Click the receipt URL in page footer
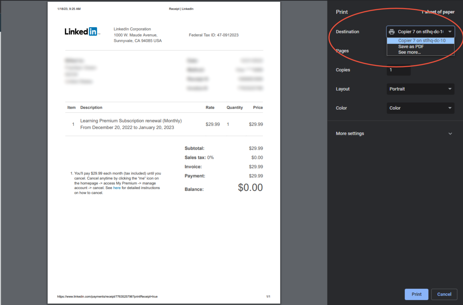The height and width of the screenshot is (305, 463). coord(107,297)
